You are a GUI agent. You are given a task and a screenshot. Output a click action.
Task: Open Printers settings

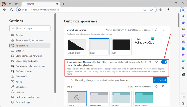coord(30,92)
